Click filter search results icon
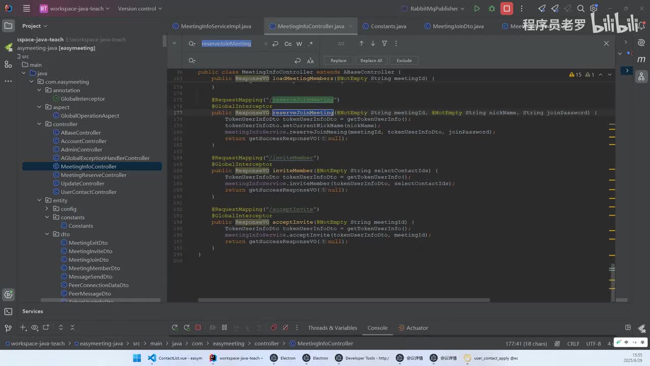Screen dimensions: 650x366 click(384, 44)
